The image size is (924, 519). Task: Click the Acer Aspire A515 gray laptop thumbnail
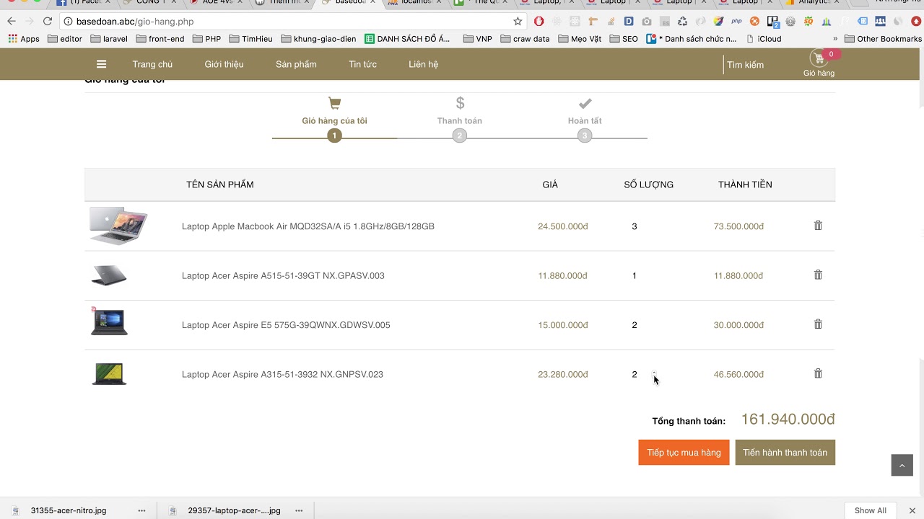(109, 275)
